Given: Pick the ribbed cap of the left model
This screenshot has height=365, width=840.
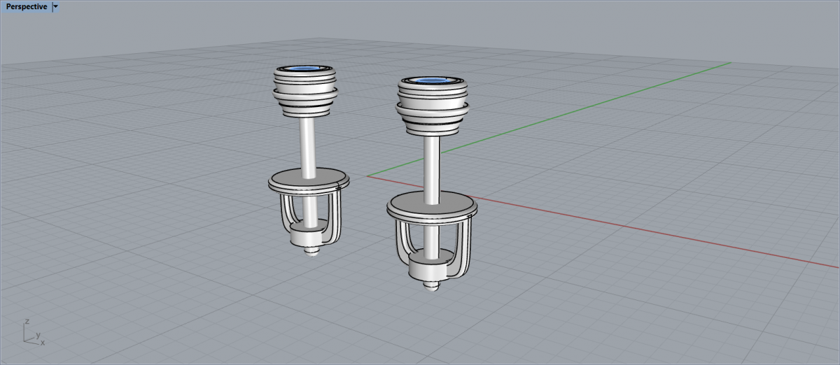Looking at the screenshot, I should tap(304, 94).
